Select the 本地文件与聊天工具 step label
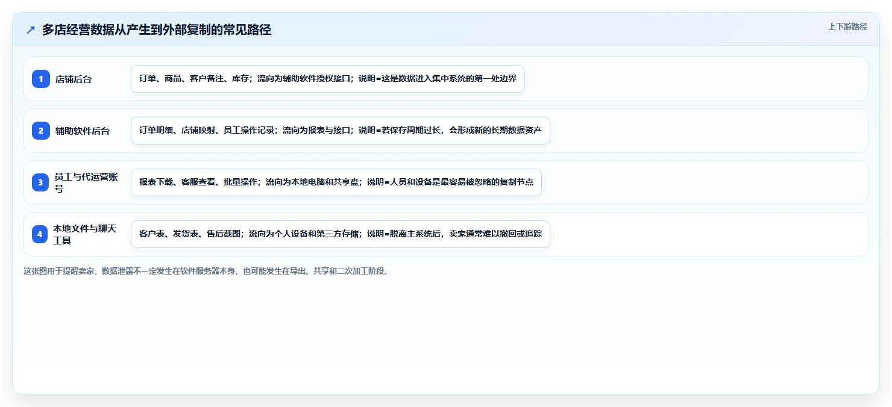 click(85, 234)
